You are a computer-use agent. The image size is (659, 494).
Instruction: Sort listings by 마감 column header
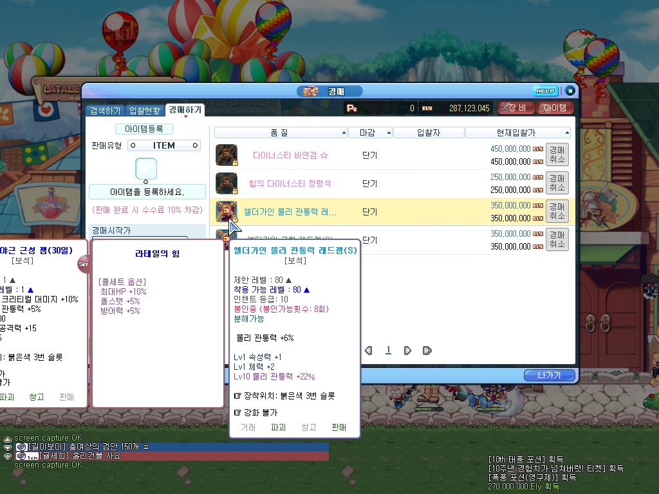pos(370,133)
